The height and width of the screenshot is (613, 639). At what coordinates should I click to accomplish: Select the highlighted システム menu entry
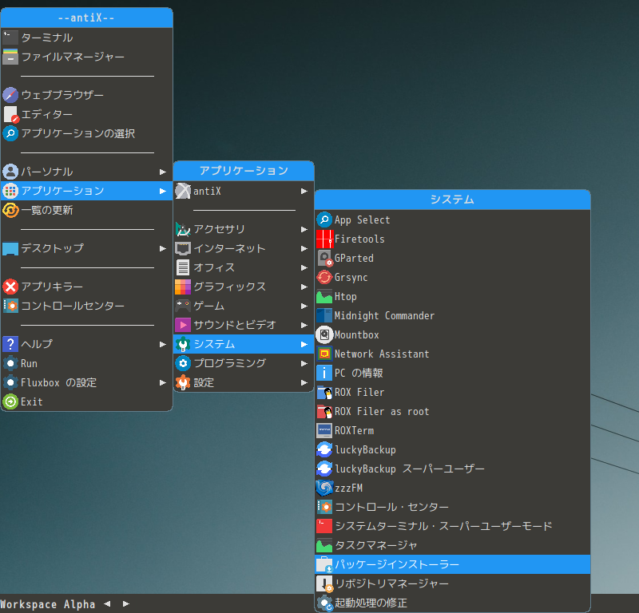[x=244, y=344]
